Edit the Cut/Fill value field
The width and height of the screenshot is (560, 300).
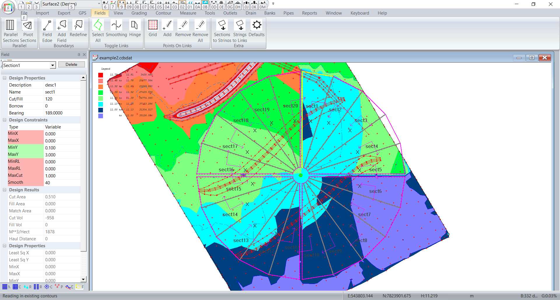(62, 99)
